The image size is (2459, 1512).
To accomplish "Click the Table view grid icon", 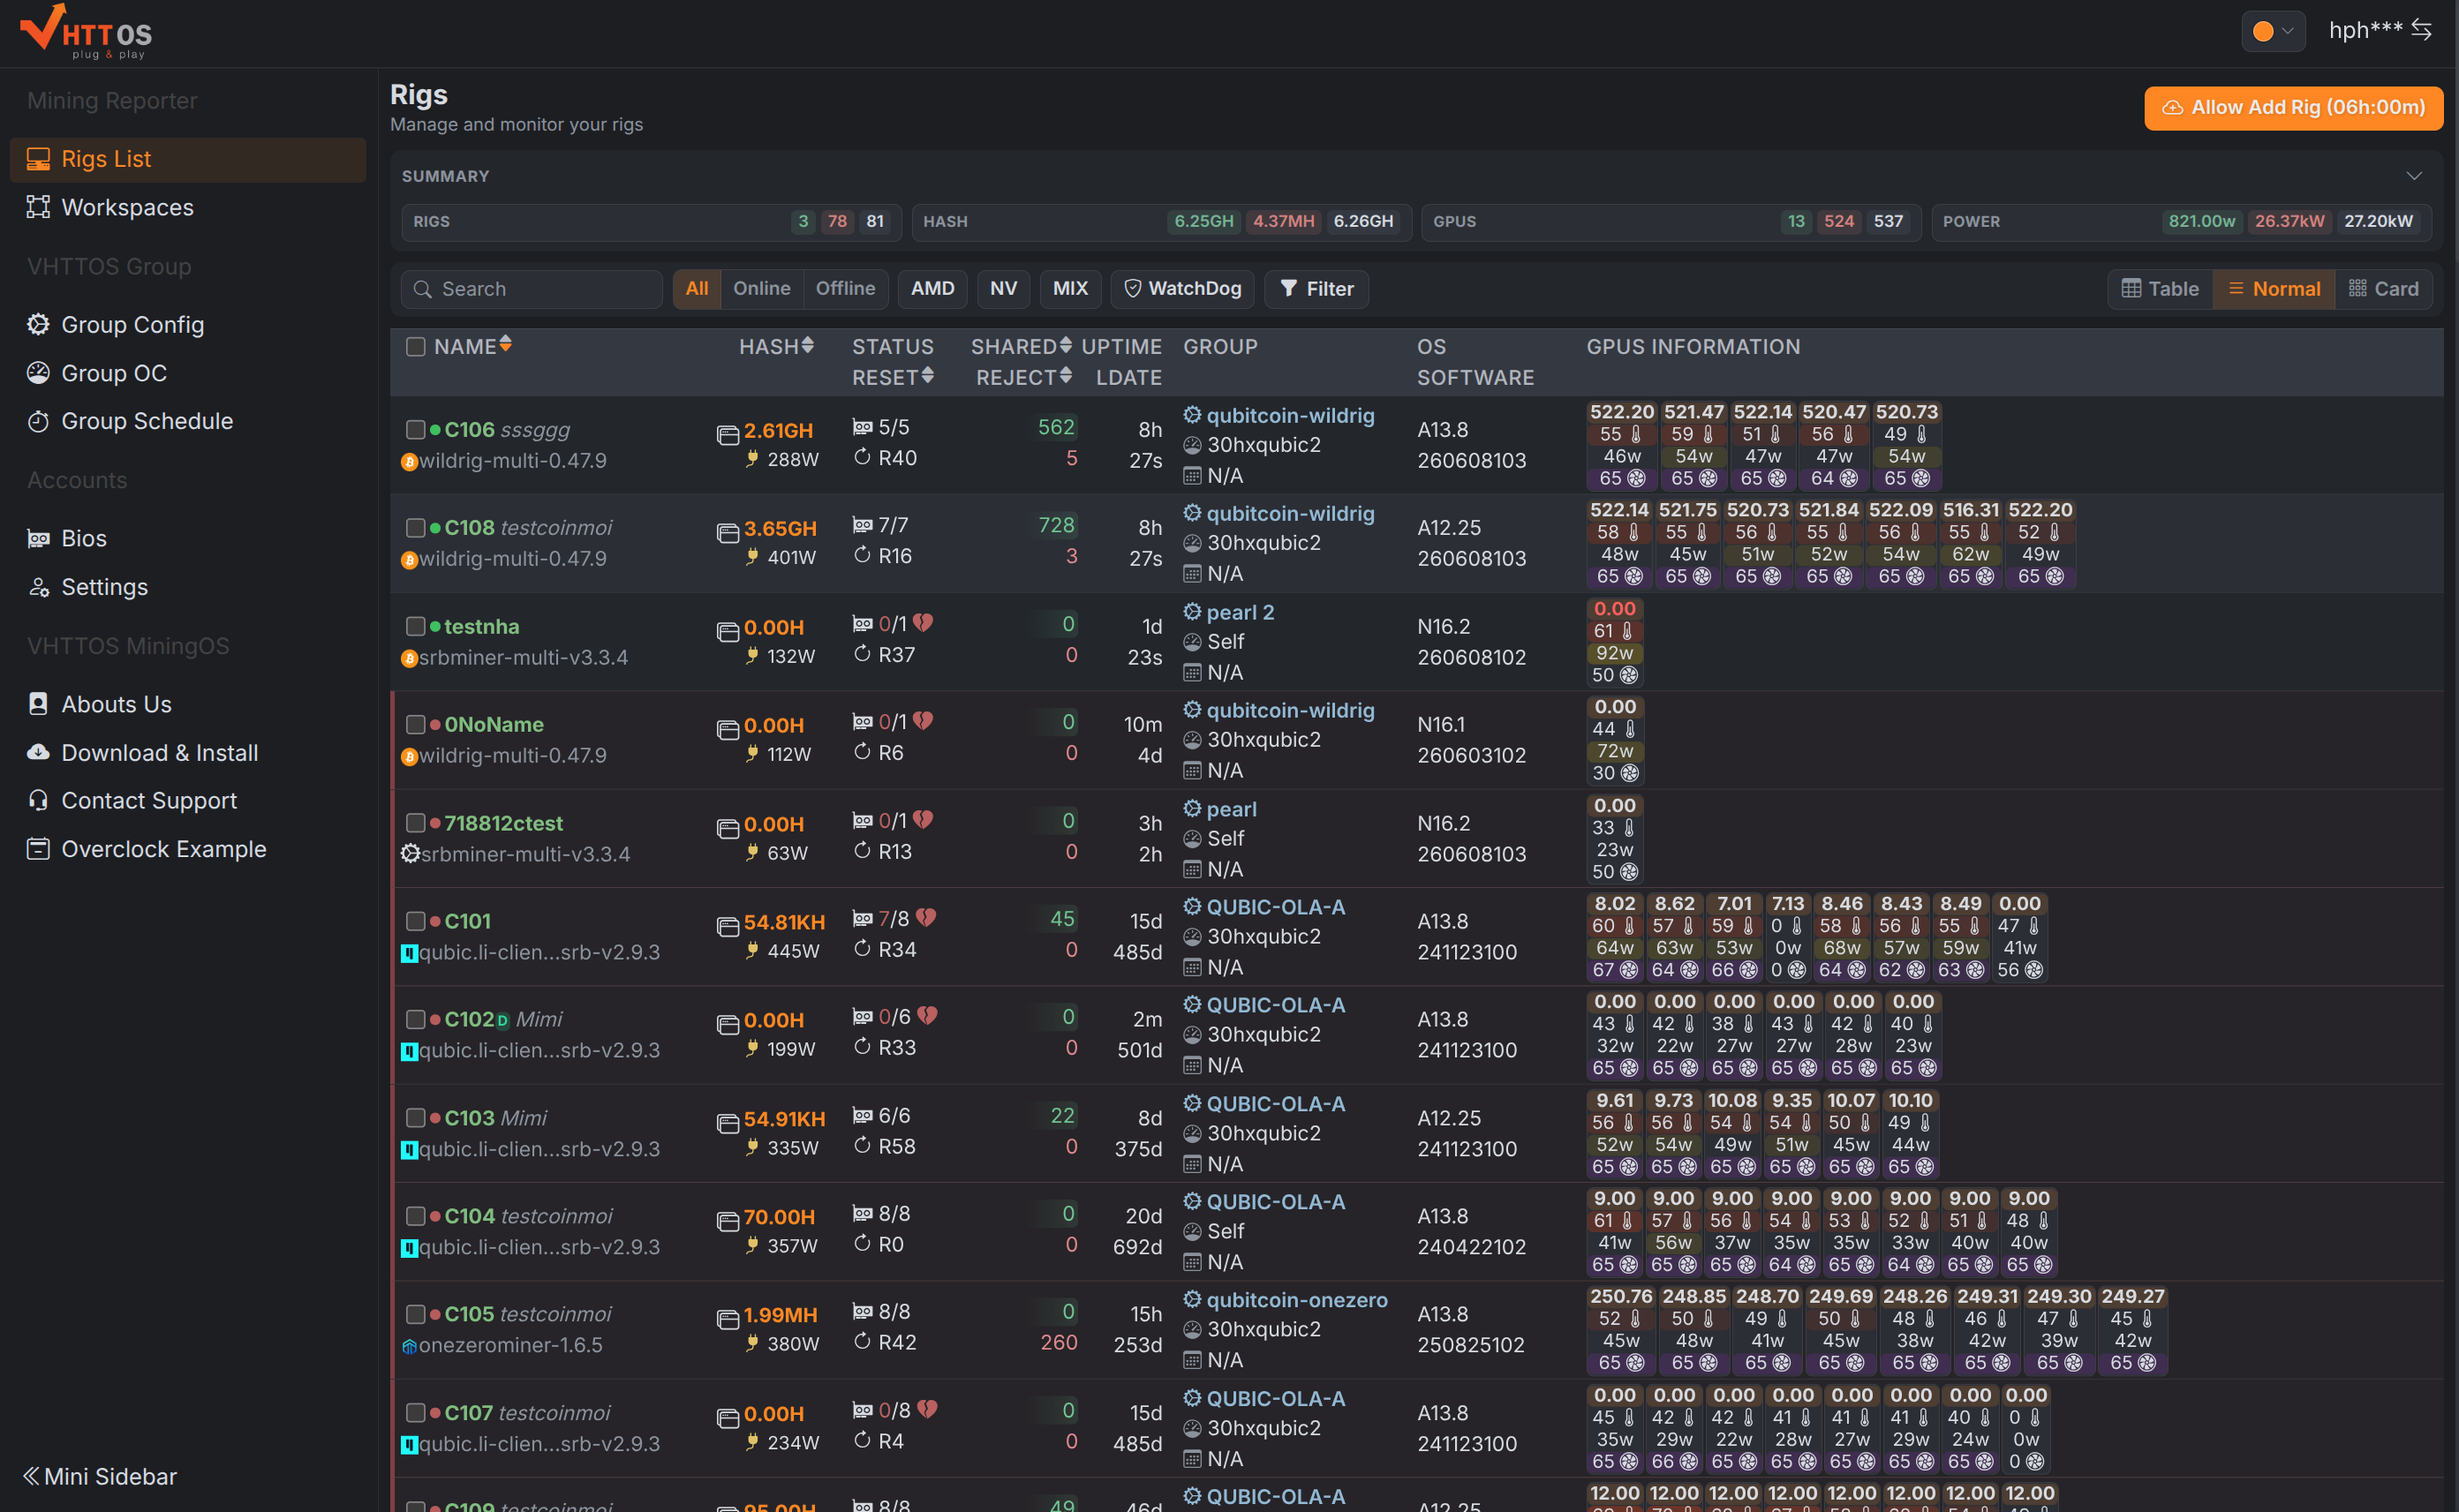I will pyautogui.click(x=2131, y=289).
